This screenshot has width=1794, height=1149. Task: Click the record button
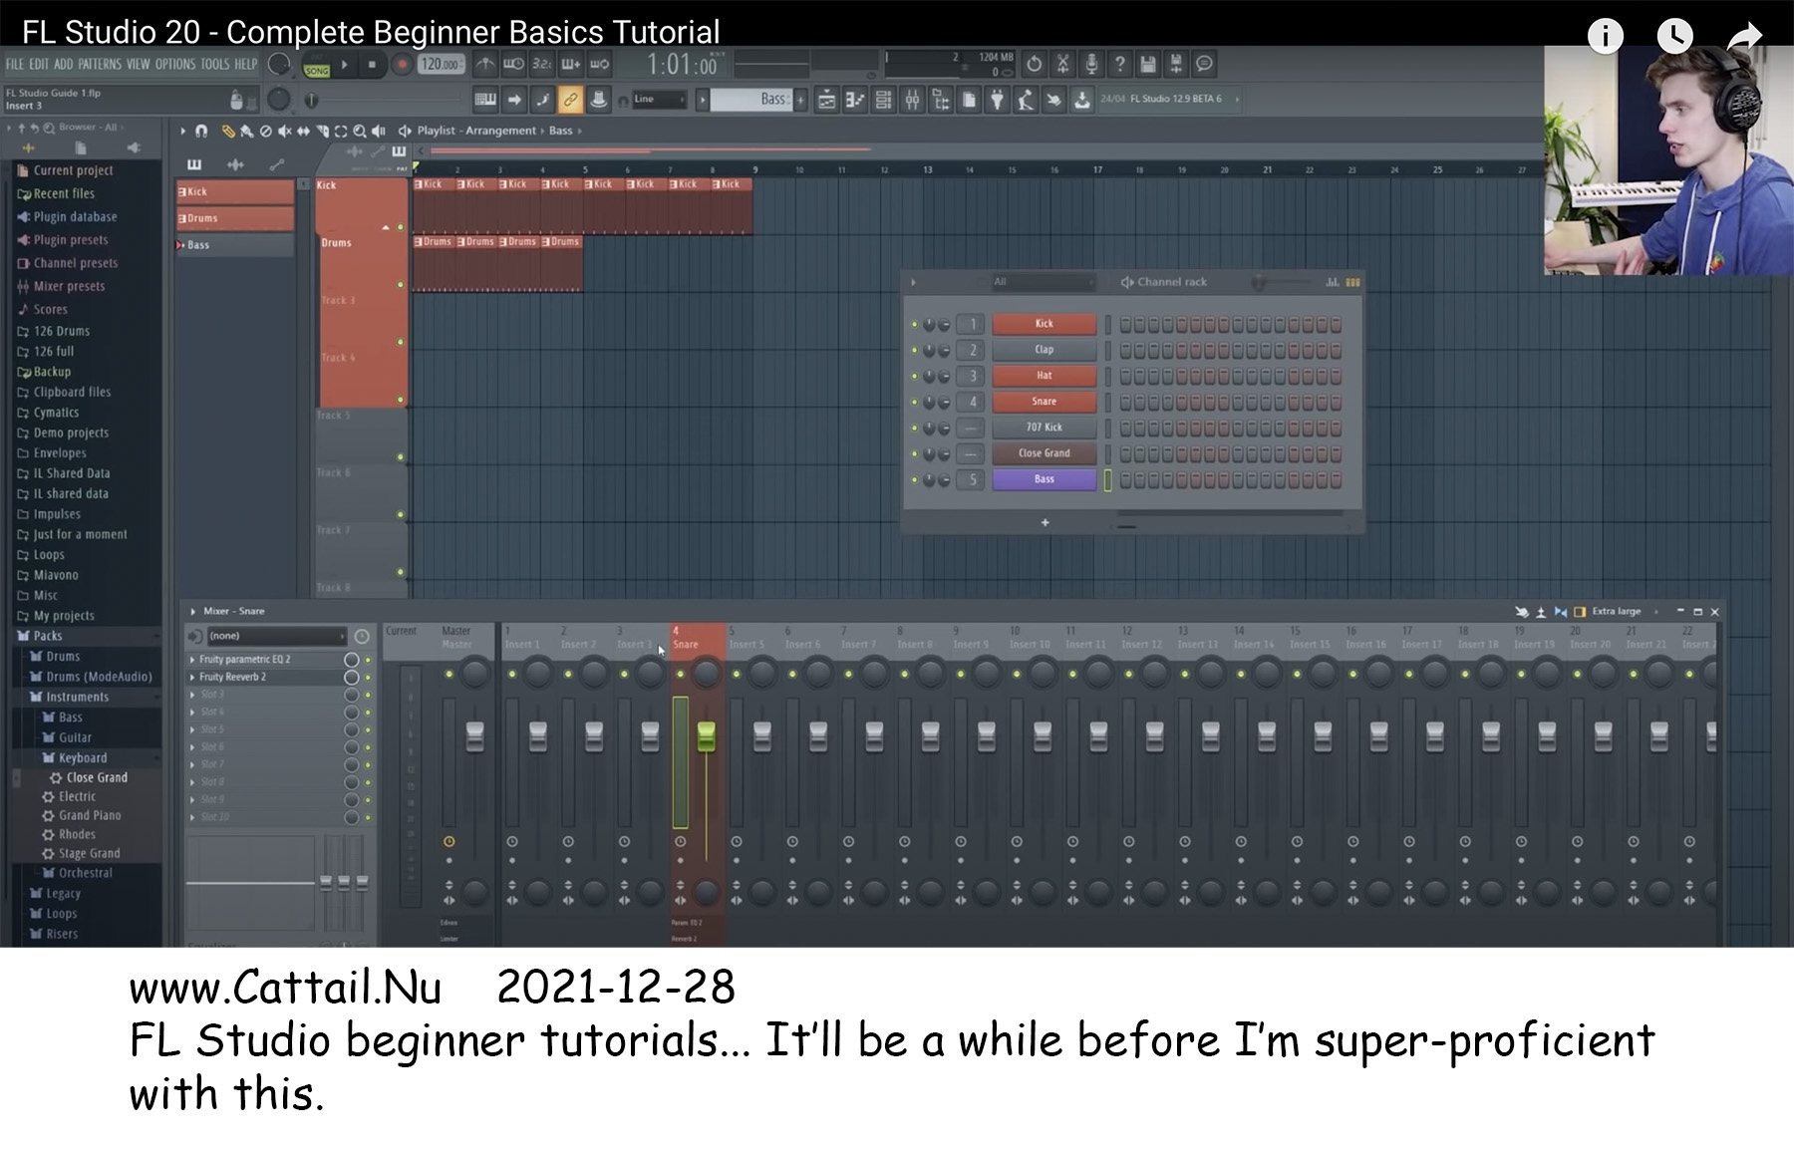pyautogui.click(x=402, y=65)
